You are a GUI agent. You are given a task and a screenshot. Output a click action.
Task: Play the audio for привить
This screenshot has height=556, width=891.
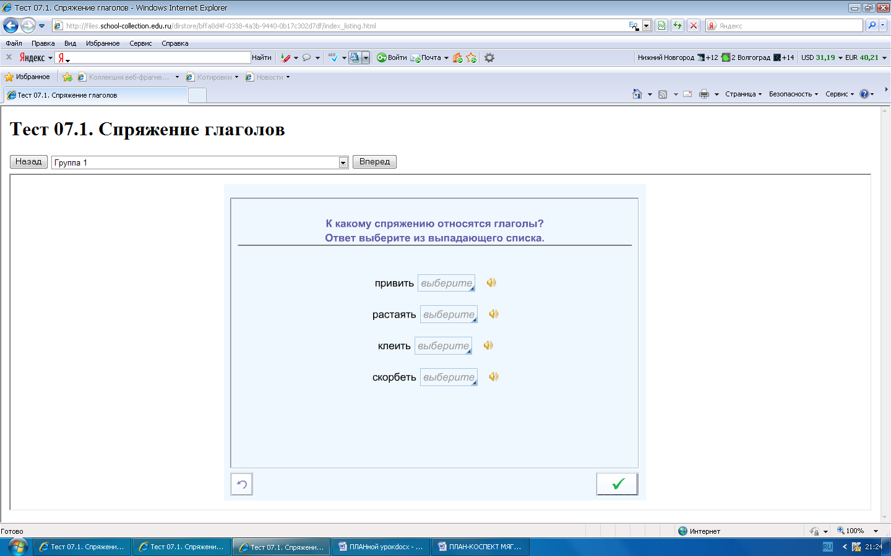[491, 282]
